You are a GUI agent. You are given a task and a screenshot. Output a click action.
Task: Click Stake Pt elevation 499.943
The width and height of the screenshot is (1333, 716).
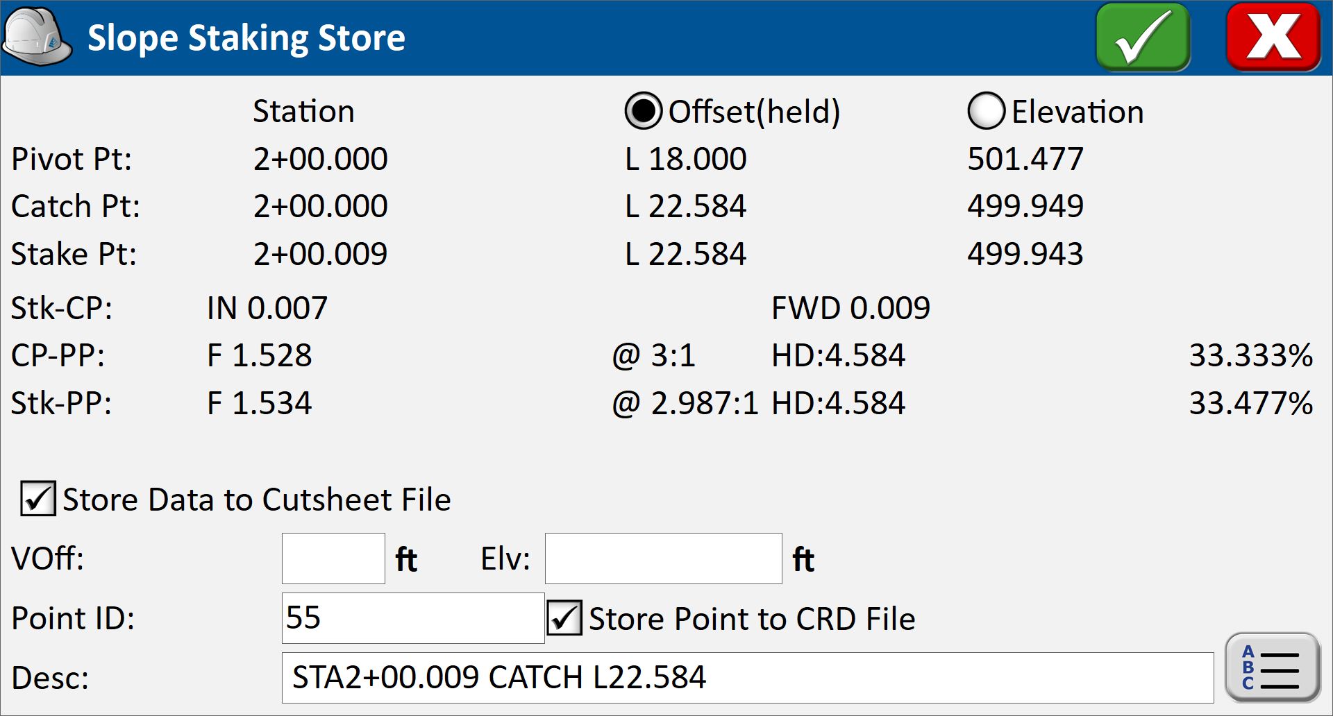click(1025, 254)
